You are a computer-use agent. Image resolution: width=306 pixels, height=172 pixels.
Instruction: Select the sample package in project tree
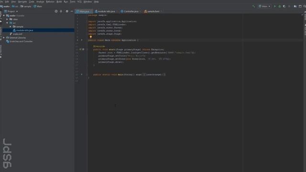[x=18, y=27]
